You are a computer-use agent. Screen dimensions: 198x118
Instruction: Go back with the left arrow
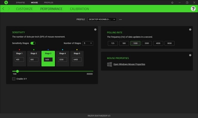click(3, 9)
